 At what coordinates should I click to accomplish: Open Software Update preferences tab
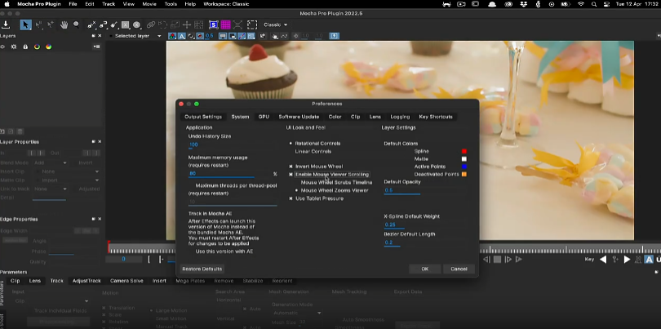299,117
